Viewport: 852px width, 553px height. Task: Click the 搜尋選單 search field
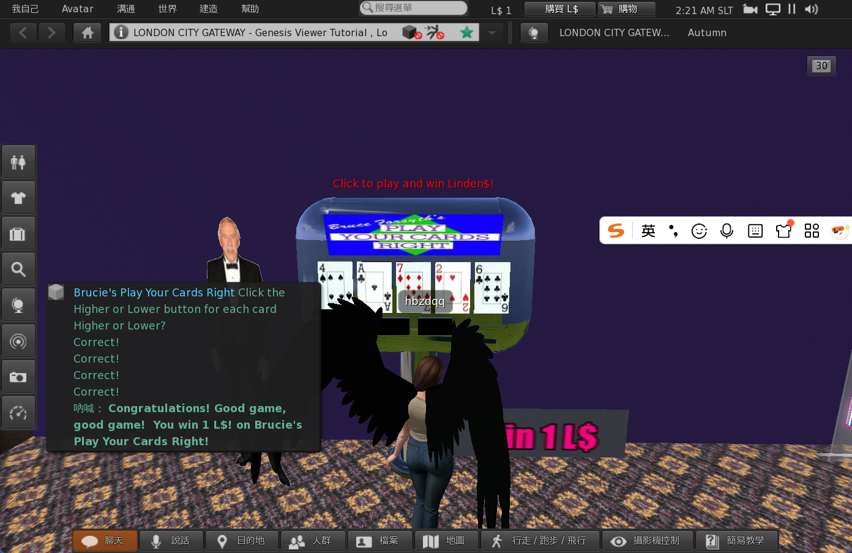coord(414,8)
